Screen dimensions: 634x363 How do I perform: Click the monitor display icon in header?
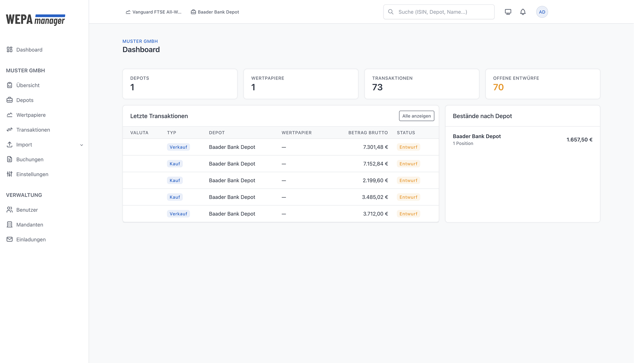(508, 12)
